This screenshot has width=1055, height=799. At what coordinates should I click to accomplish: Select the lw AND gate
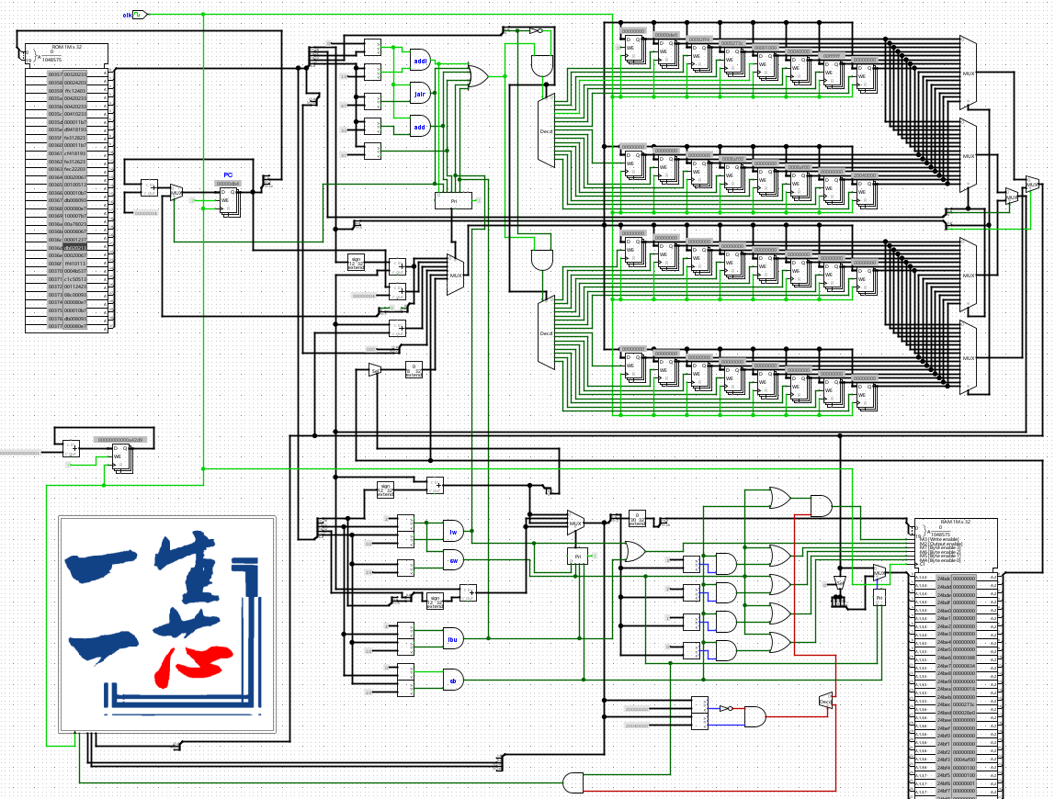(453, 532)
